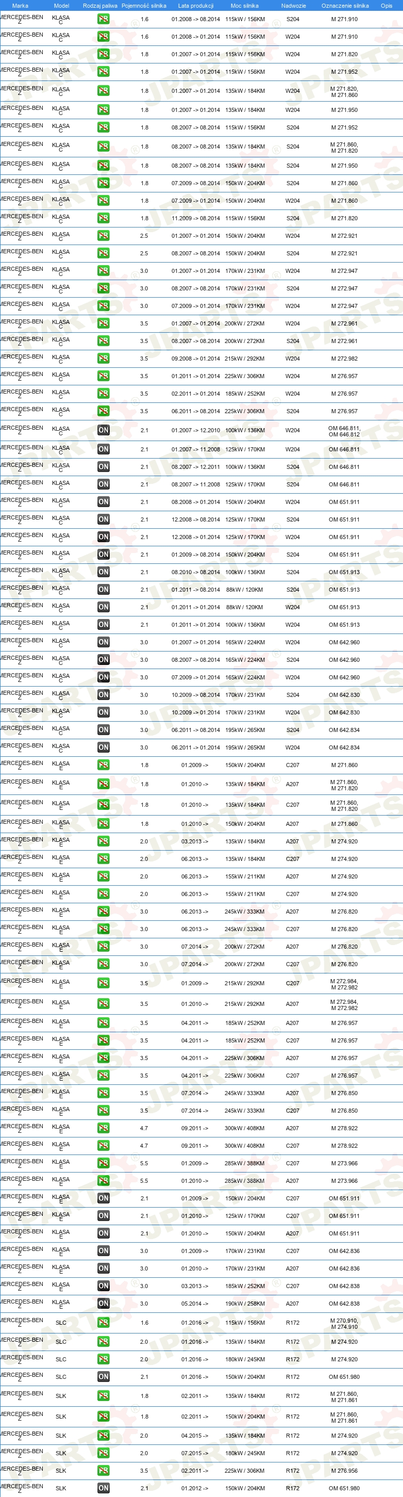The width and height of the screenshot is (403, 1497).
Task: Click the Moc silnika column header
Action: click(x=244, y=6)
